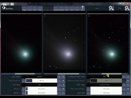
Task: Decrease Mask Fuzz with minus button
Action: [88, 93]
